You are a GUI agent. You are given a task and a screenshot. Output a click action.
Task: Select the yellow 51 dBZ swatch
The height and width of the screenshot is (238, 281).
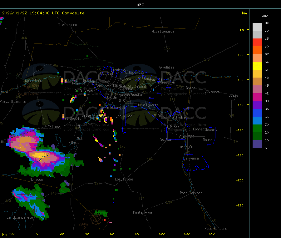coord(257,66)
